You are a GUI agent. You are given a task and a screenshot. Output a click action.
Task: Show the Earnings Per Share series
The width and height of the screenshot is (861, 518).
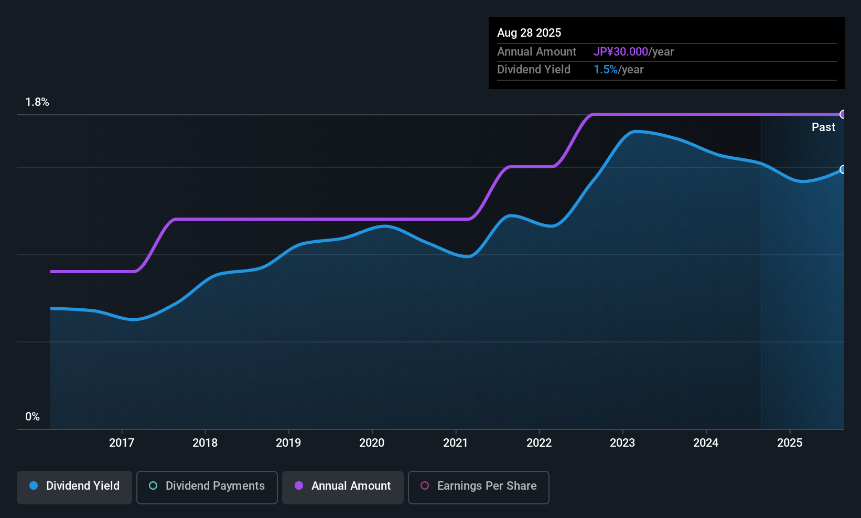478,486
